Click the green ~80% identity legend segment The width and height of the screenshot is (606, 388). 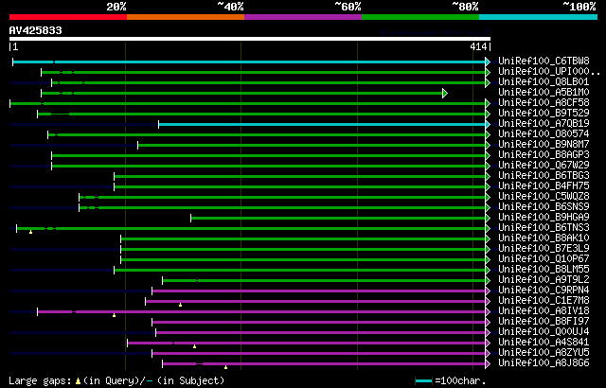pos(420,17)
